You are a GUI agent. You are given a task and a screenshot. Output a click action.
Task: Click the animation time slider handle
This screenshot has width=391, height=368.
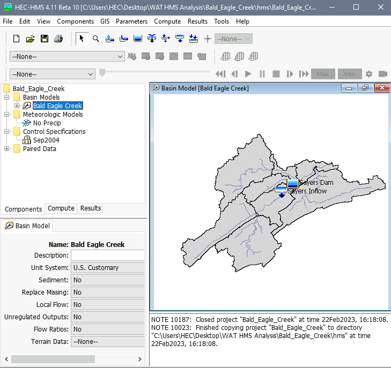102,72
